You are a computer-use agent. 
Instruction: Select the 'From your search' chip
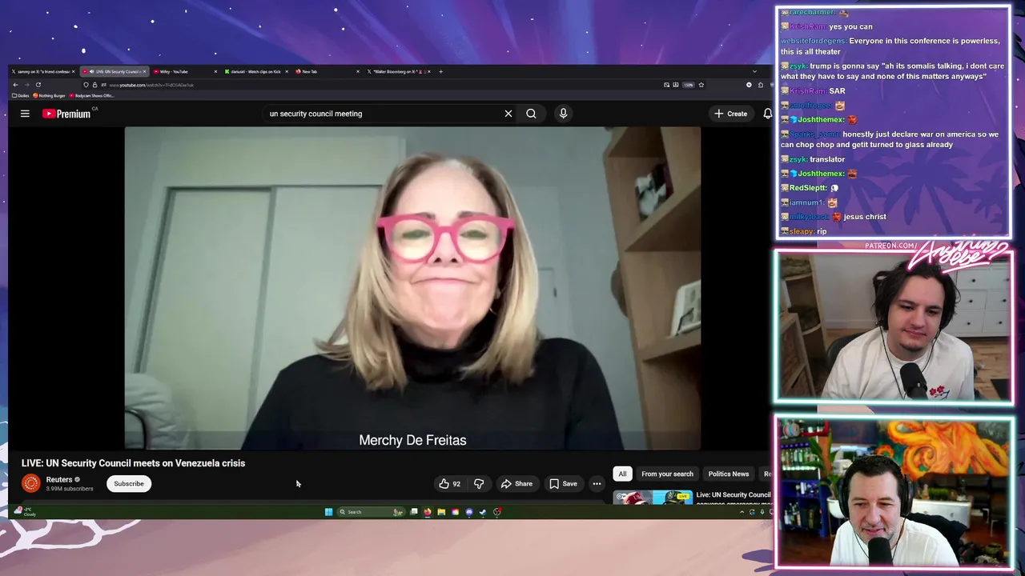(667, 474)
